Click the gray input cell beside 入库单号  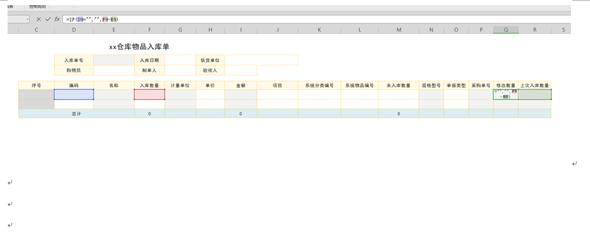[x=114, y=60]
